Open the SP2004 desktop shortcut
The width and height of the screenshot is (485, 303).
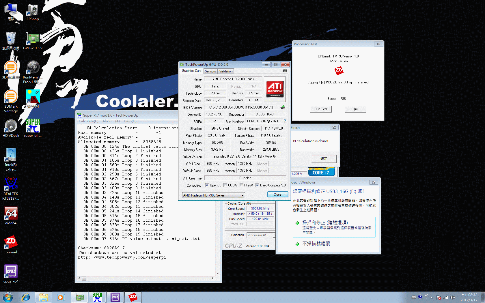33,99
